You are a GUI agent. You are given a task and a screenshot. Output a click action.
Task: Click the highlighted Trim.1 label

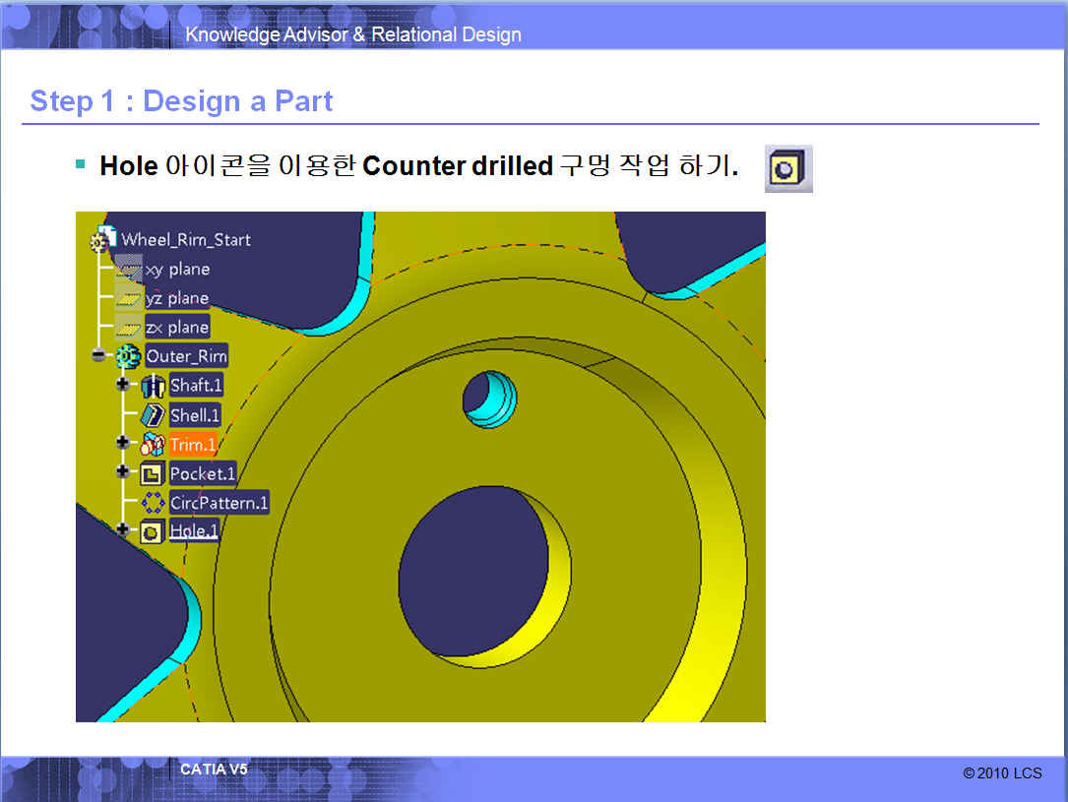193,444
